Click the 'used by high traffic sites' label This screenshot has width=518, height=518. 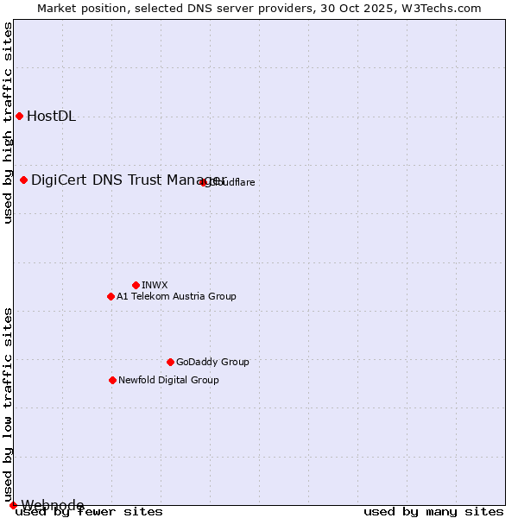[x=8, y=123]
